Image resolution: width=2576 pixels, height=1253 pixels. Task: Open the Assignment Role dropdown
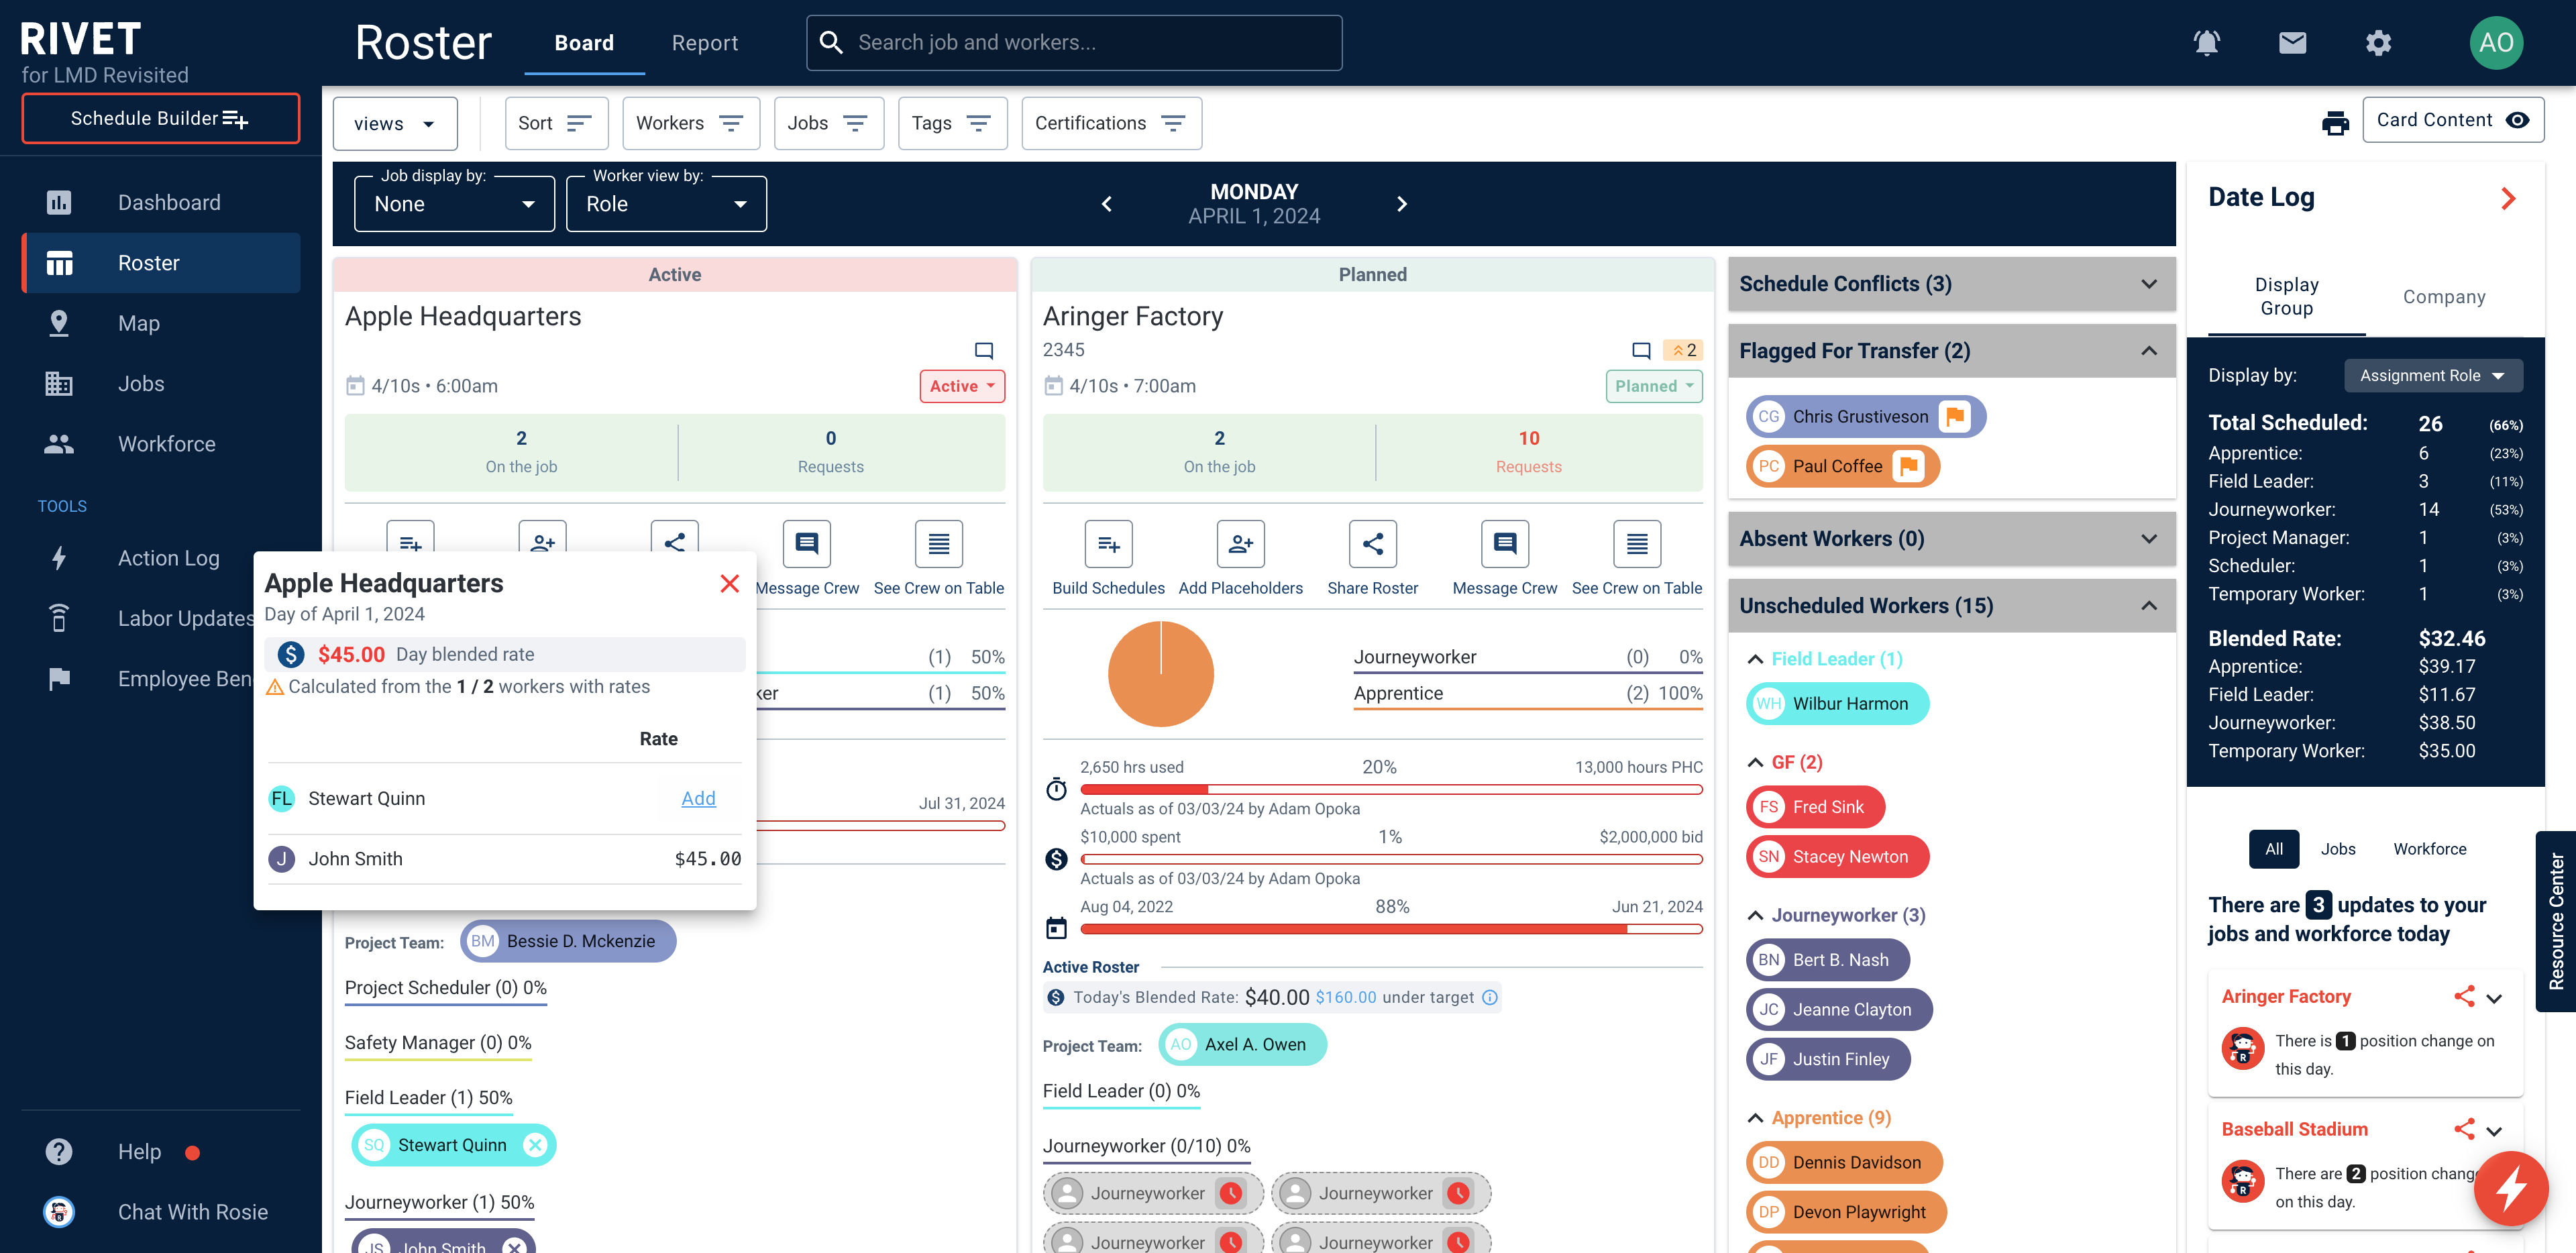(x=2433, y=376)
